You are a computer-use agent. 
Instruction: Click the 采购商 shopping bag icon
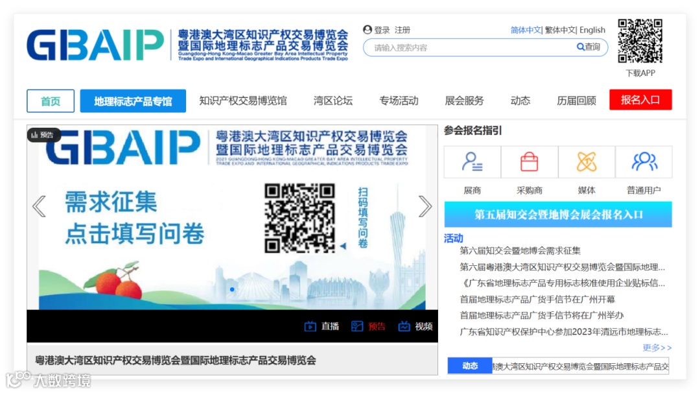tap(530, 161)
